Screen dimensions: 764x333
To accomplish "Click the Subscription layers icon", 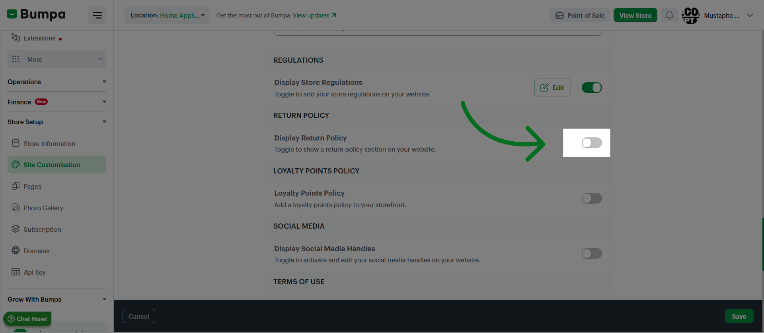I will [x=16, y=229].
